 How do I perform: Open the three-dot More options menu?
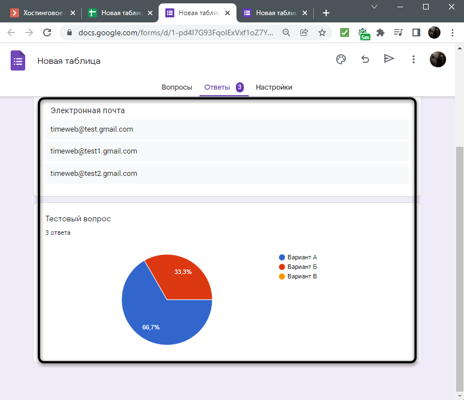pyautogui.click(x=414, y=59)
